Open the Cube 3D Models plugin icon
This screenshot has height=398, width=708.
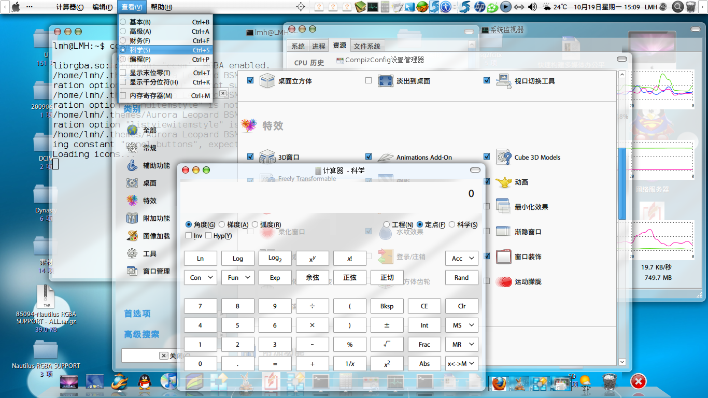(x=504, y=157)
